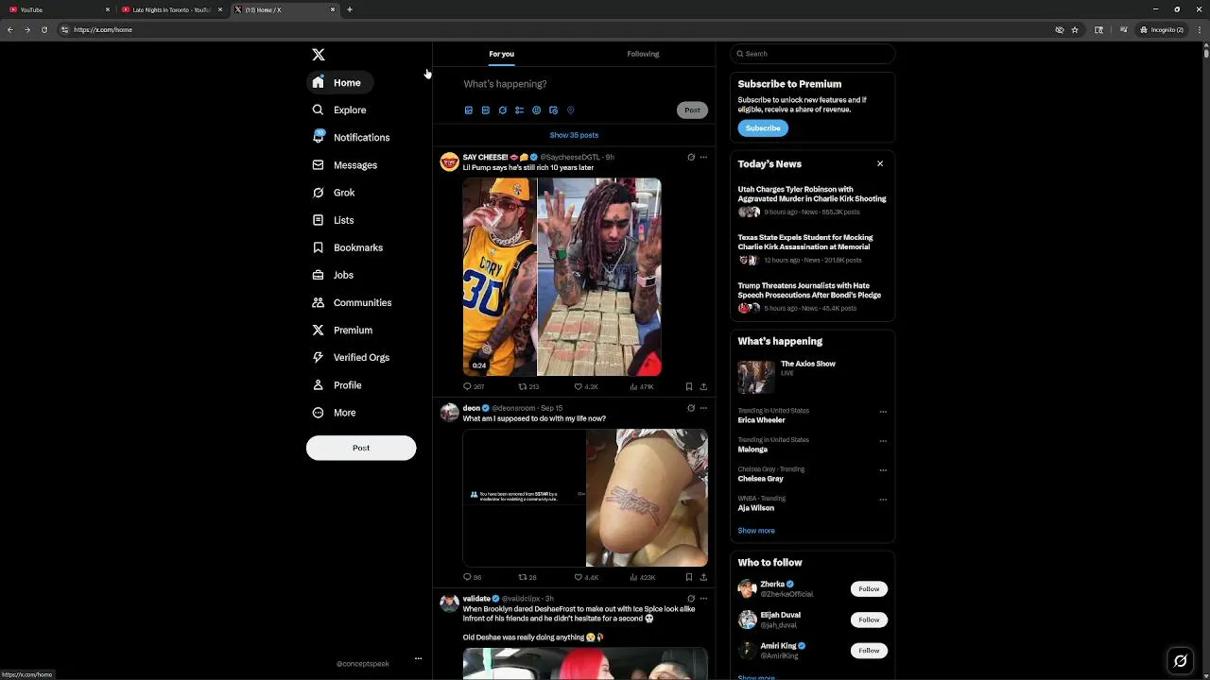Follow Elijah Duval

pyautogui.click(x=869, y=620)
